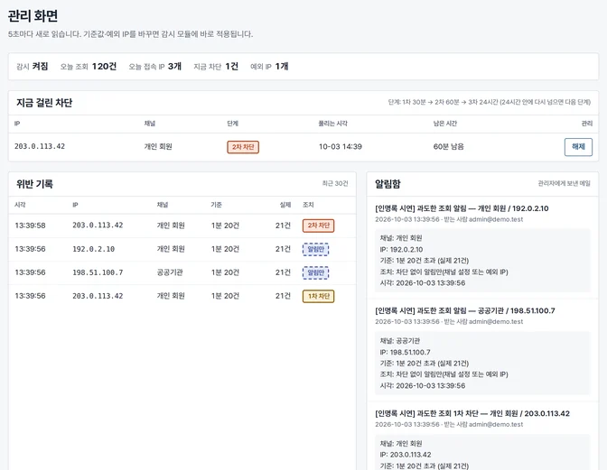The height and width of the screenshot is (470, 607).
Task: Click the 60분 남음 remaining time cell
Action: pyautogui.click(x=448, y=146)
